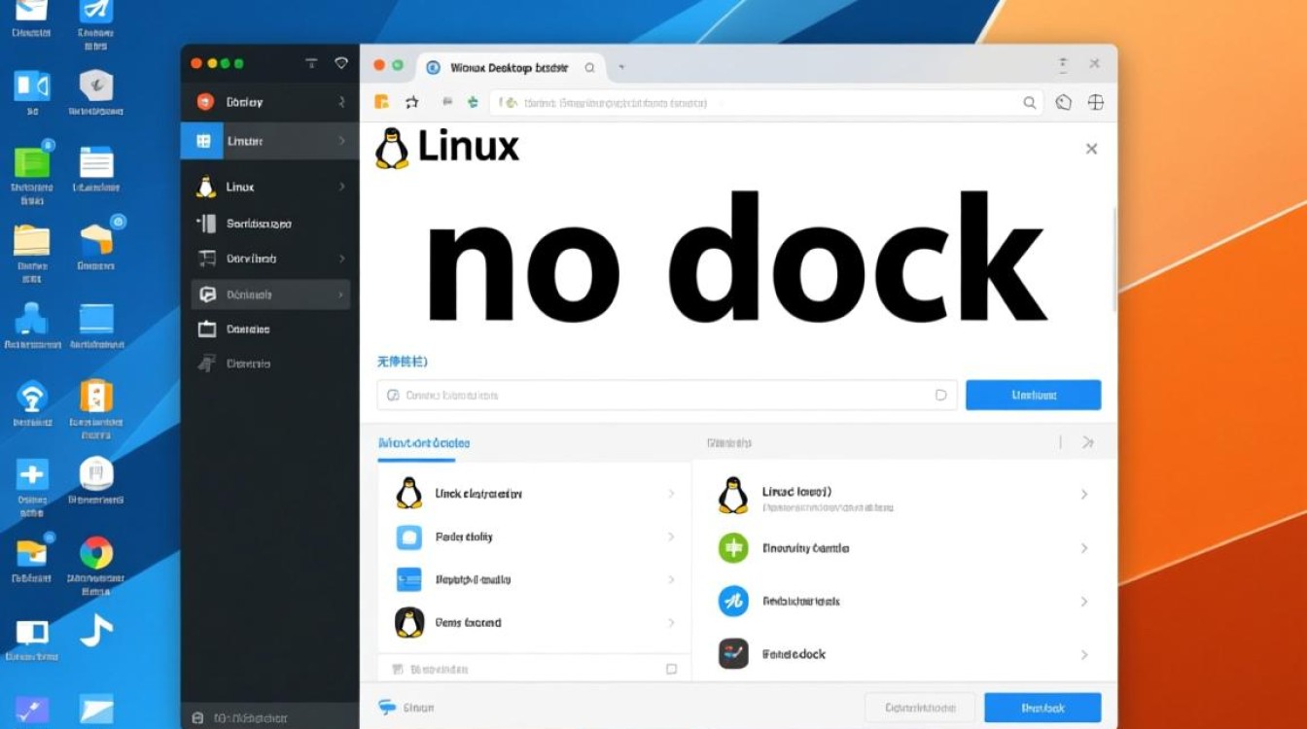
Task: Switch to the right-hand tab in the content panel
Action: coord(729,442)
